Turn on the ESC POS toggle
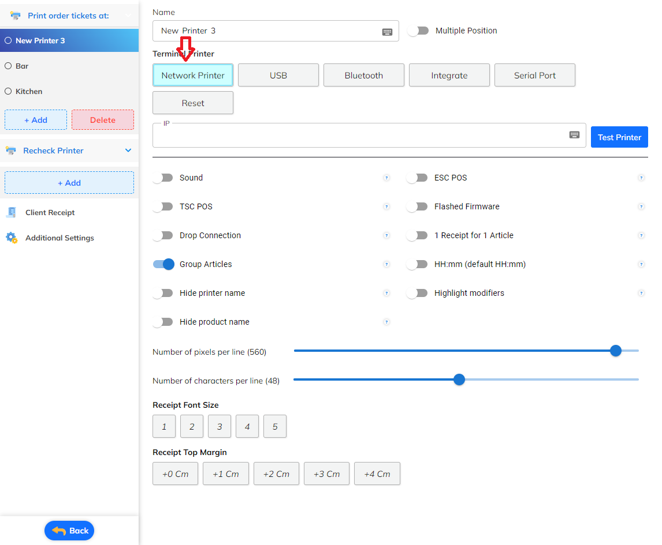The width and height of the screenshot is (662, 545). [x=417, y=178]
